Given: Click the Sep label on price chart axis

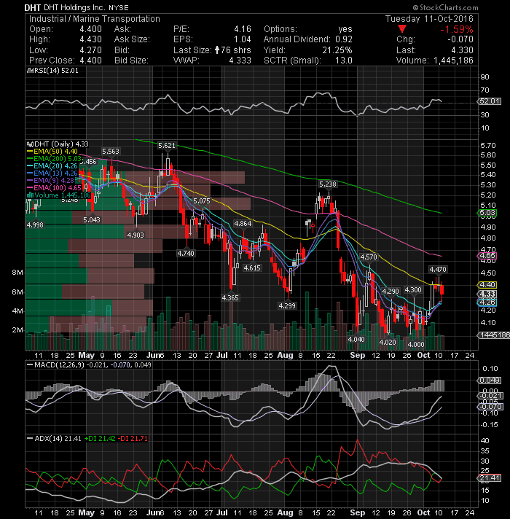Looking at the screenshot, I should coord(358,355).
